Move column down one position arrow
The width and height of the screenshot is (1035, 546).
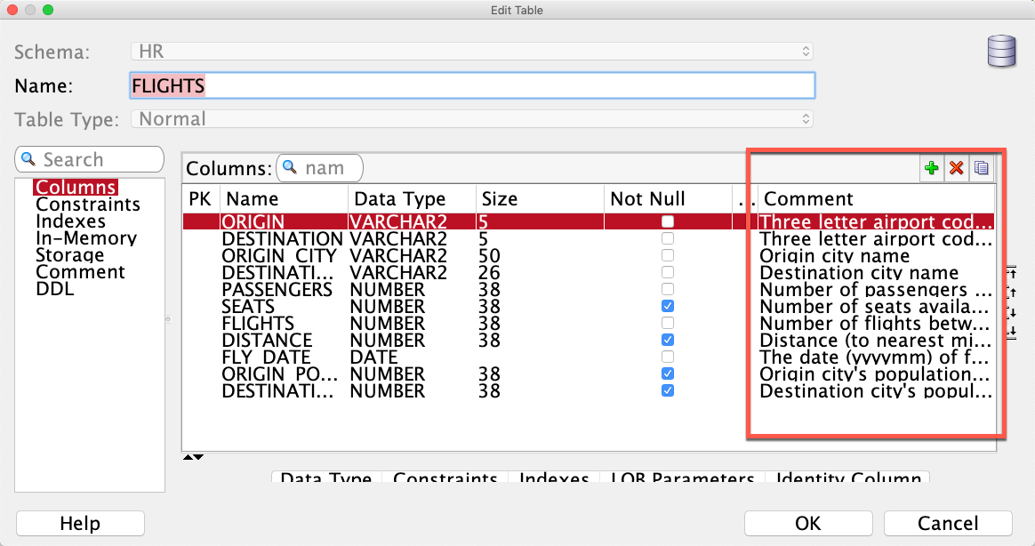coord(1011,312)
